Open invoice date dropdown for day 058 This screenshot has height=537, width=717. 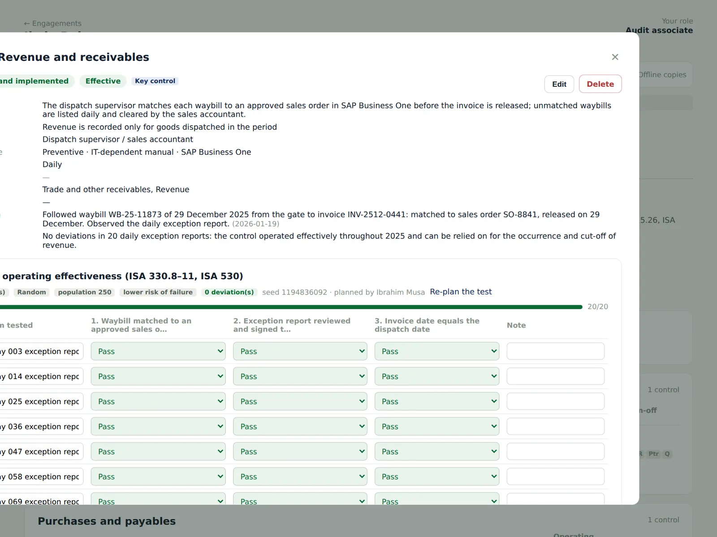click(437, 477)
